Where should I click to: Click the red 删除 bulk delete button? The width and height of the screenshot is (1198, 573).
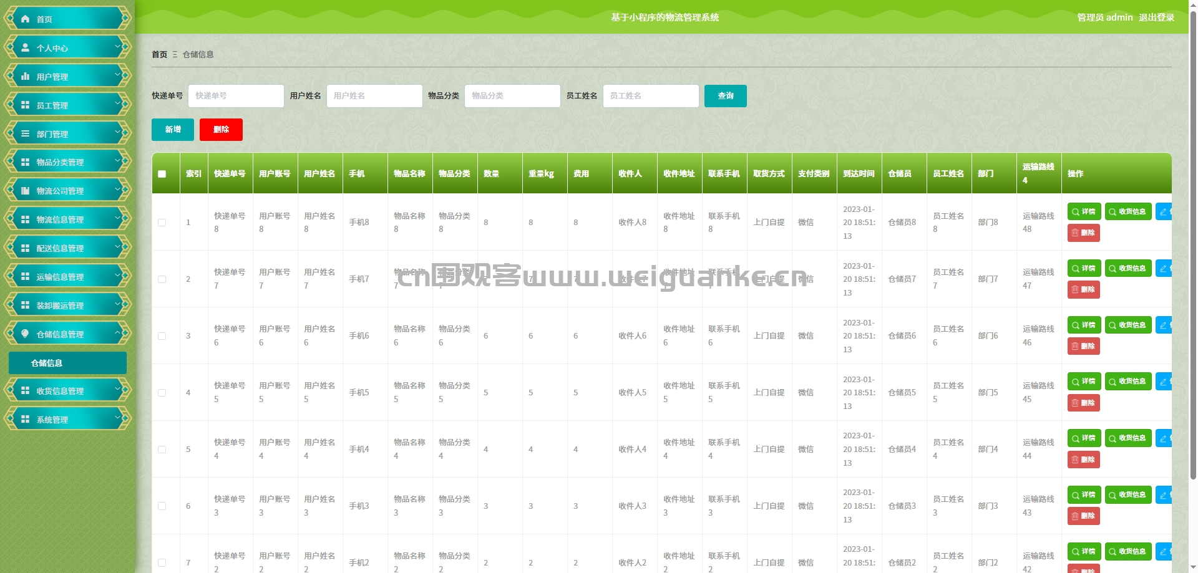(221, 130)
